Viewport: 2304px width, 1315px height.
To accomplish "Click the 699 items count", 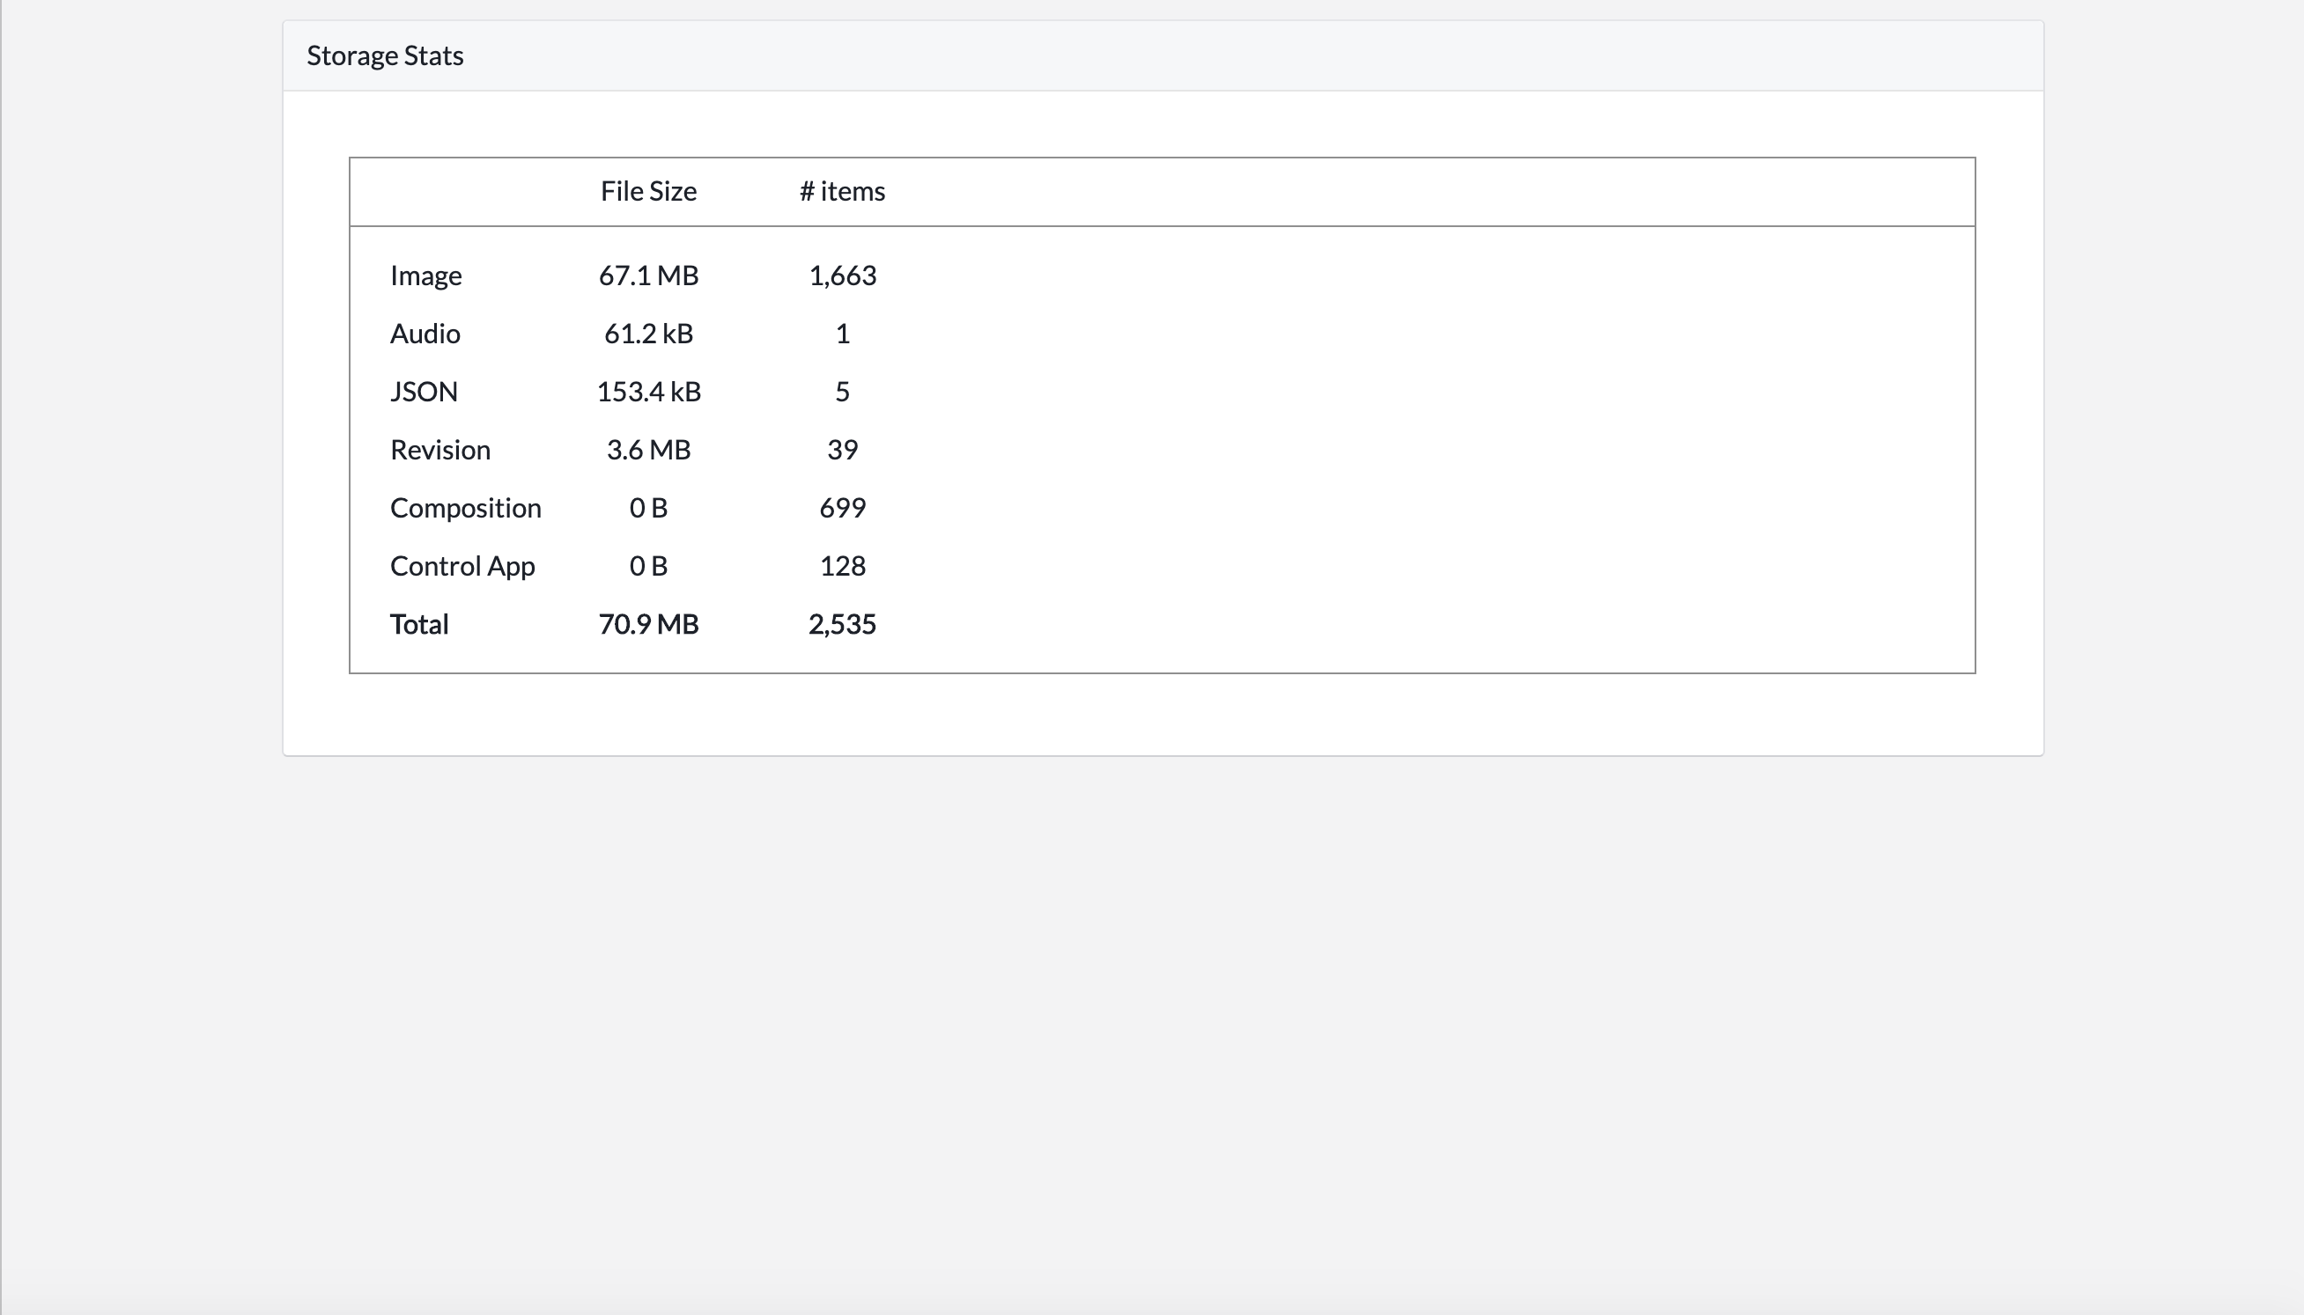I will (842, 508).
